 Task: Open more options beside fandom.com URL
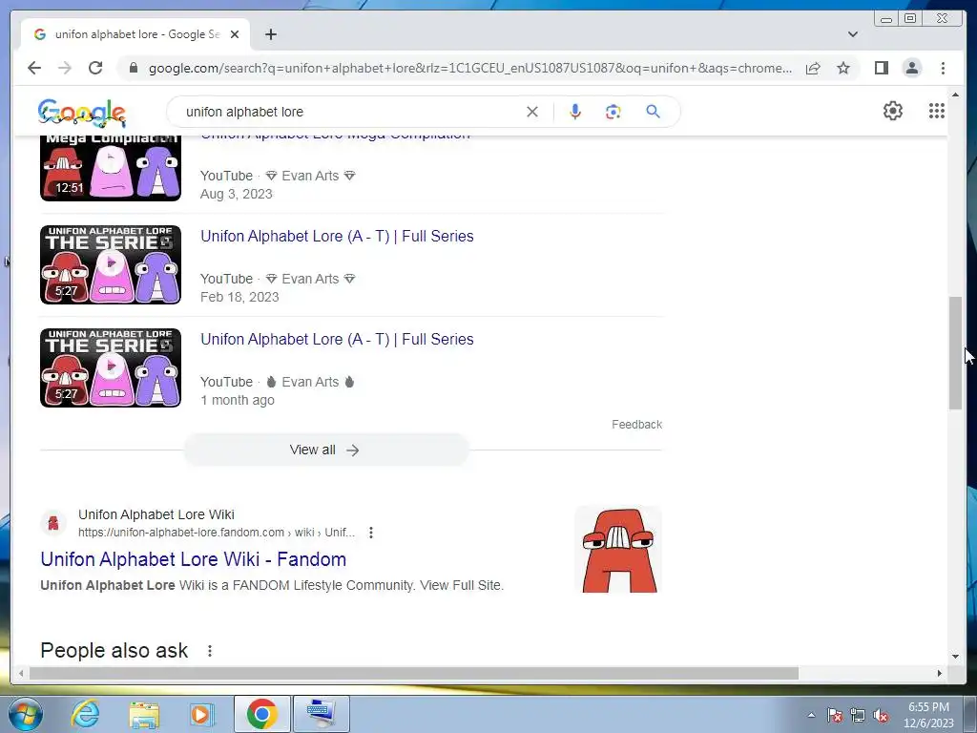[371, 533]
